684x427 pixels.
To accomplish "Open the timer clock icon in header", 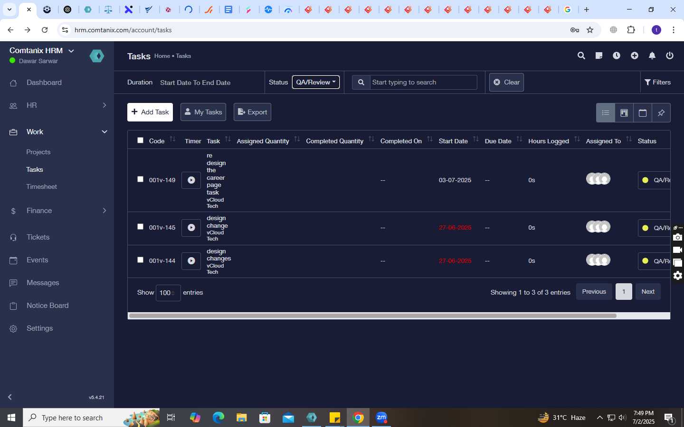I will pyautogui.click(x=617, y=56).
